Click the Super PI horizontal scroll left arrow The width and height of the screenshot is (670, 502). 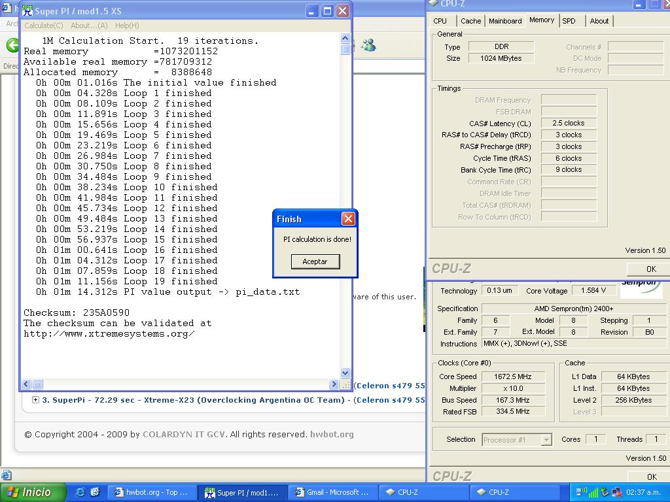click(x=26, y=384)
